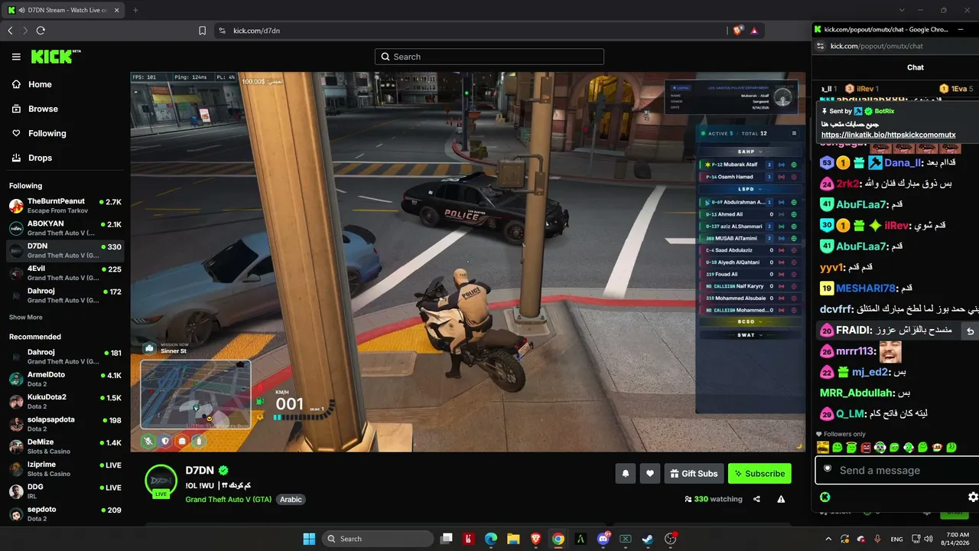The image size is (979, 551).
Task: Open Microsoft Edge from the taskbar
Action: click(491, 539)
